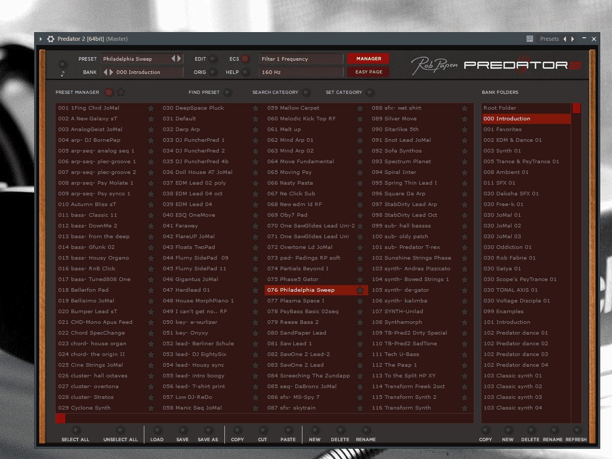Screen dimensions: 612x459
Task: Select previous preset arrow beside Philadelphia Sweep
Action: [x=173, y=59]
